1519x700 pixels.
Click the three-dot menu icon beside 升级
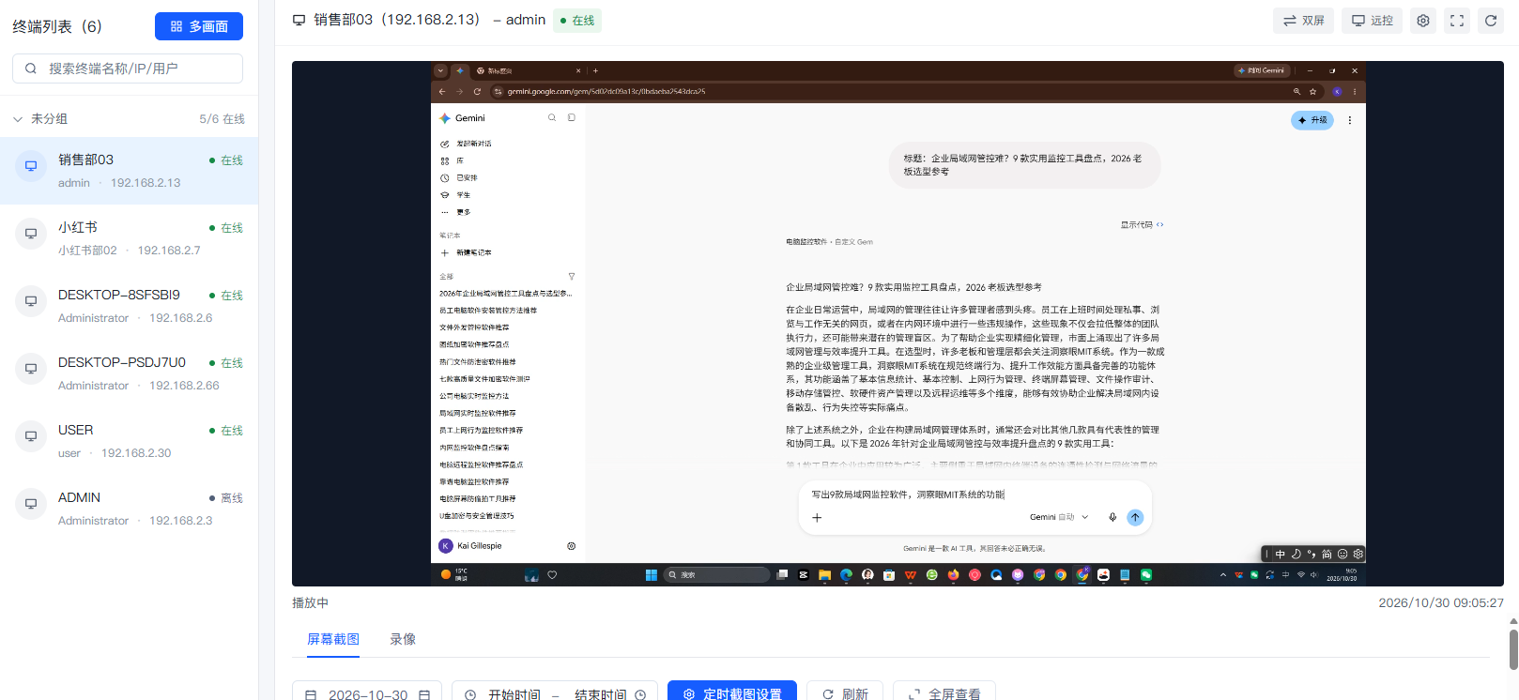(x=1350, y=120)
